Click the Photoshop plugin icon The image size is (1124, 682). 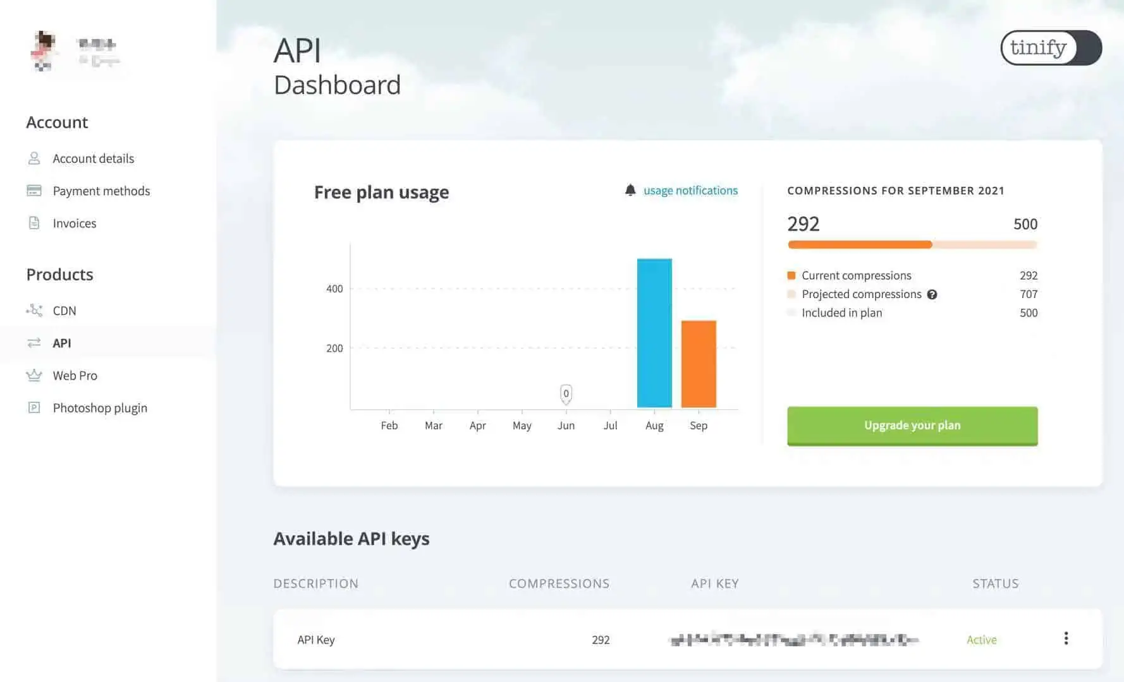pyautogui.click(x=34, y=408)
